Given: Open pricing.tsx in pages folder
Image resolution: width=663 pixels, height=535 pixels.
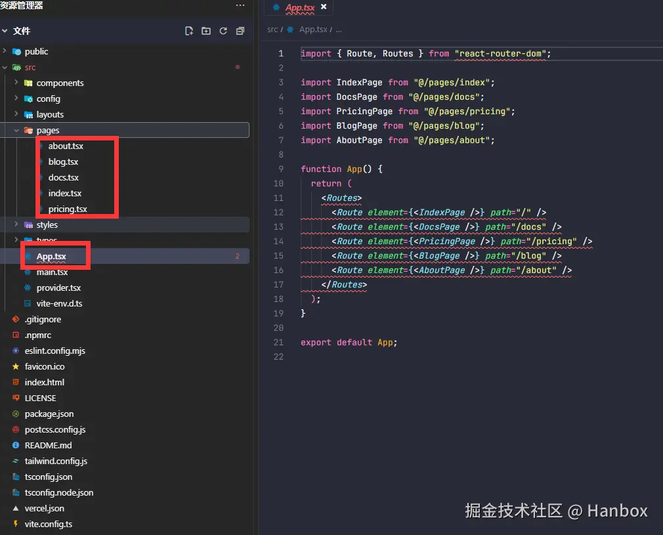Looking at the screenshot, I should (68, 209).
